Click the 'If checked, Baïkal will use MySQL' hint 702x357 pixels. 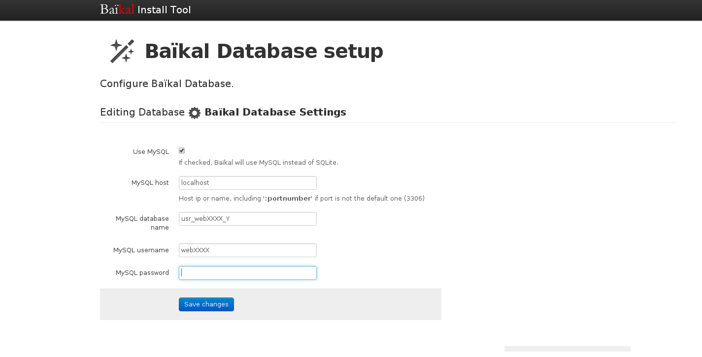coord(259,163)
